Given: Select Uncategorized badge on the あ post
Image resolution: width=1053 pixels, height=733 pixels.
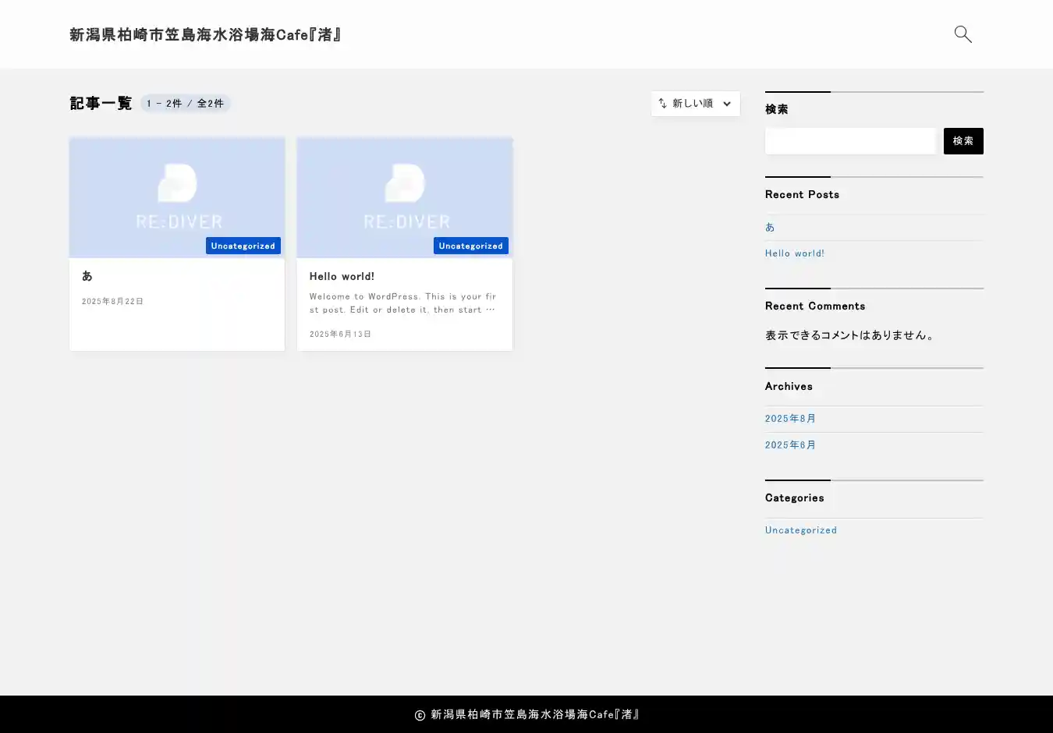Looking at the screenshot, I should point(243,246).
